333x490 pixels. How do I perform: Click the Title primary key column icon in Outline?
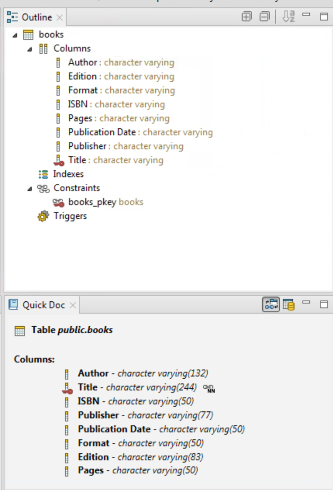[58, 160]
